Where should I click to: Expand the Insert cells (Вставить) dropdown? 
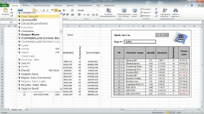(x=152, y=9)
